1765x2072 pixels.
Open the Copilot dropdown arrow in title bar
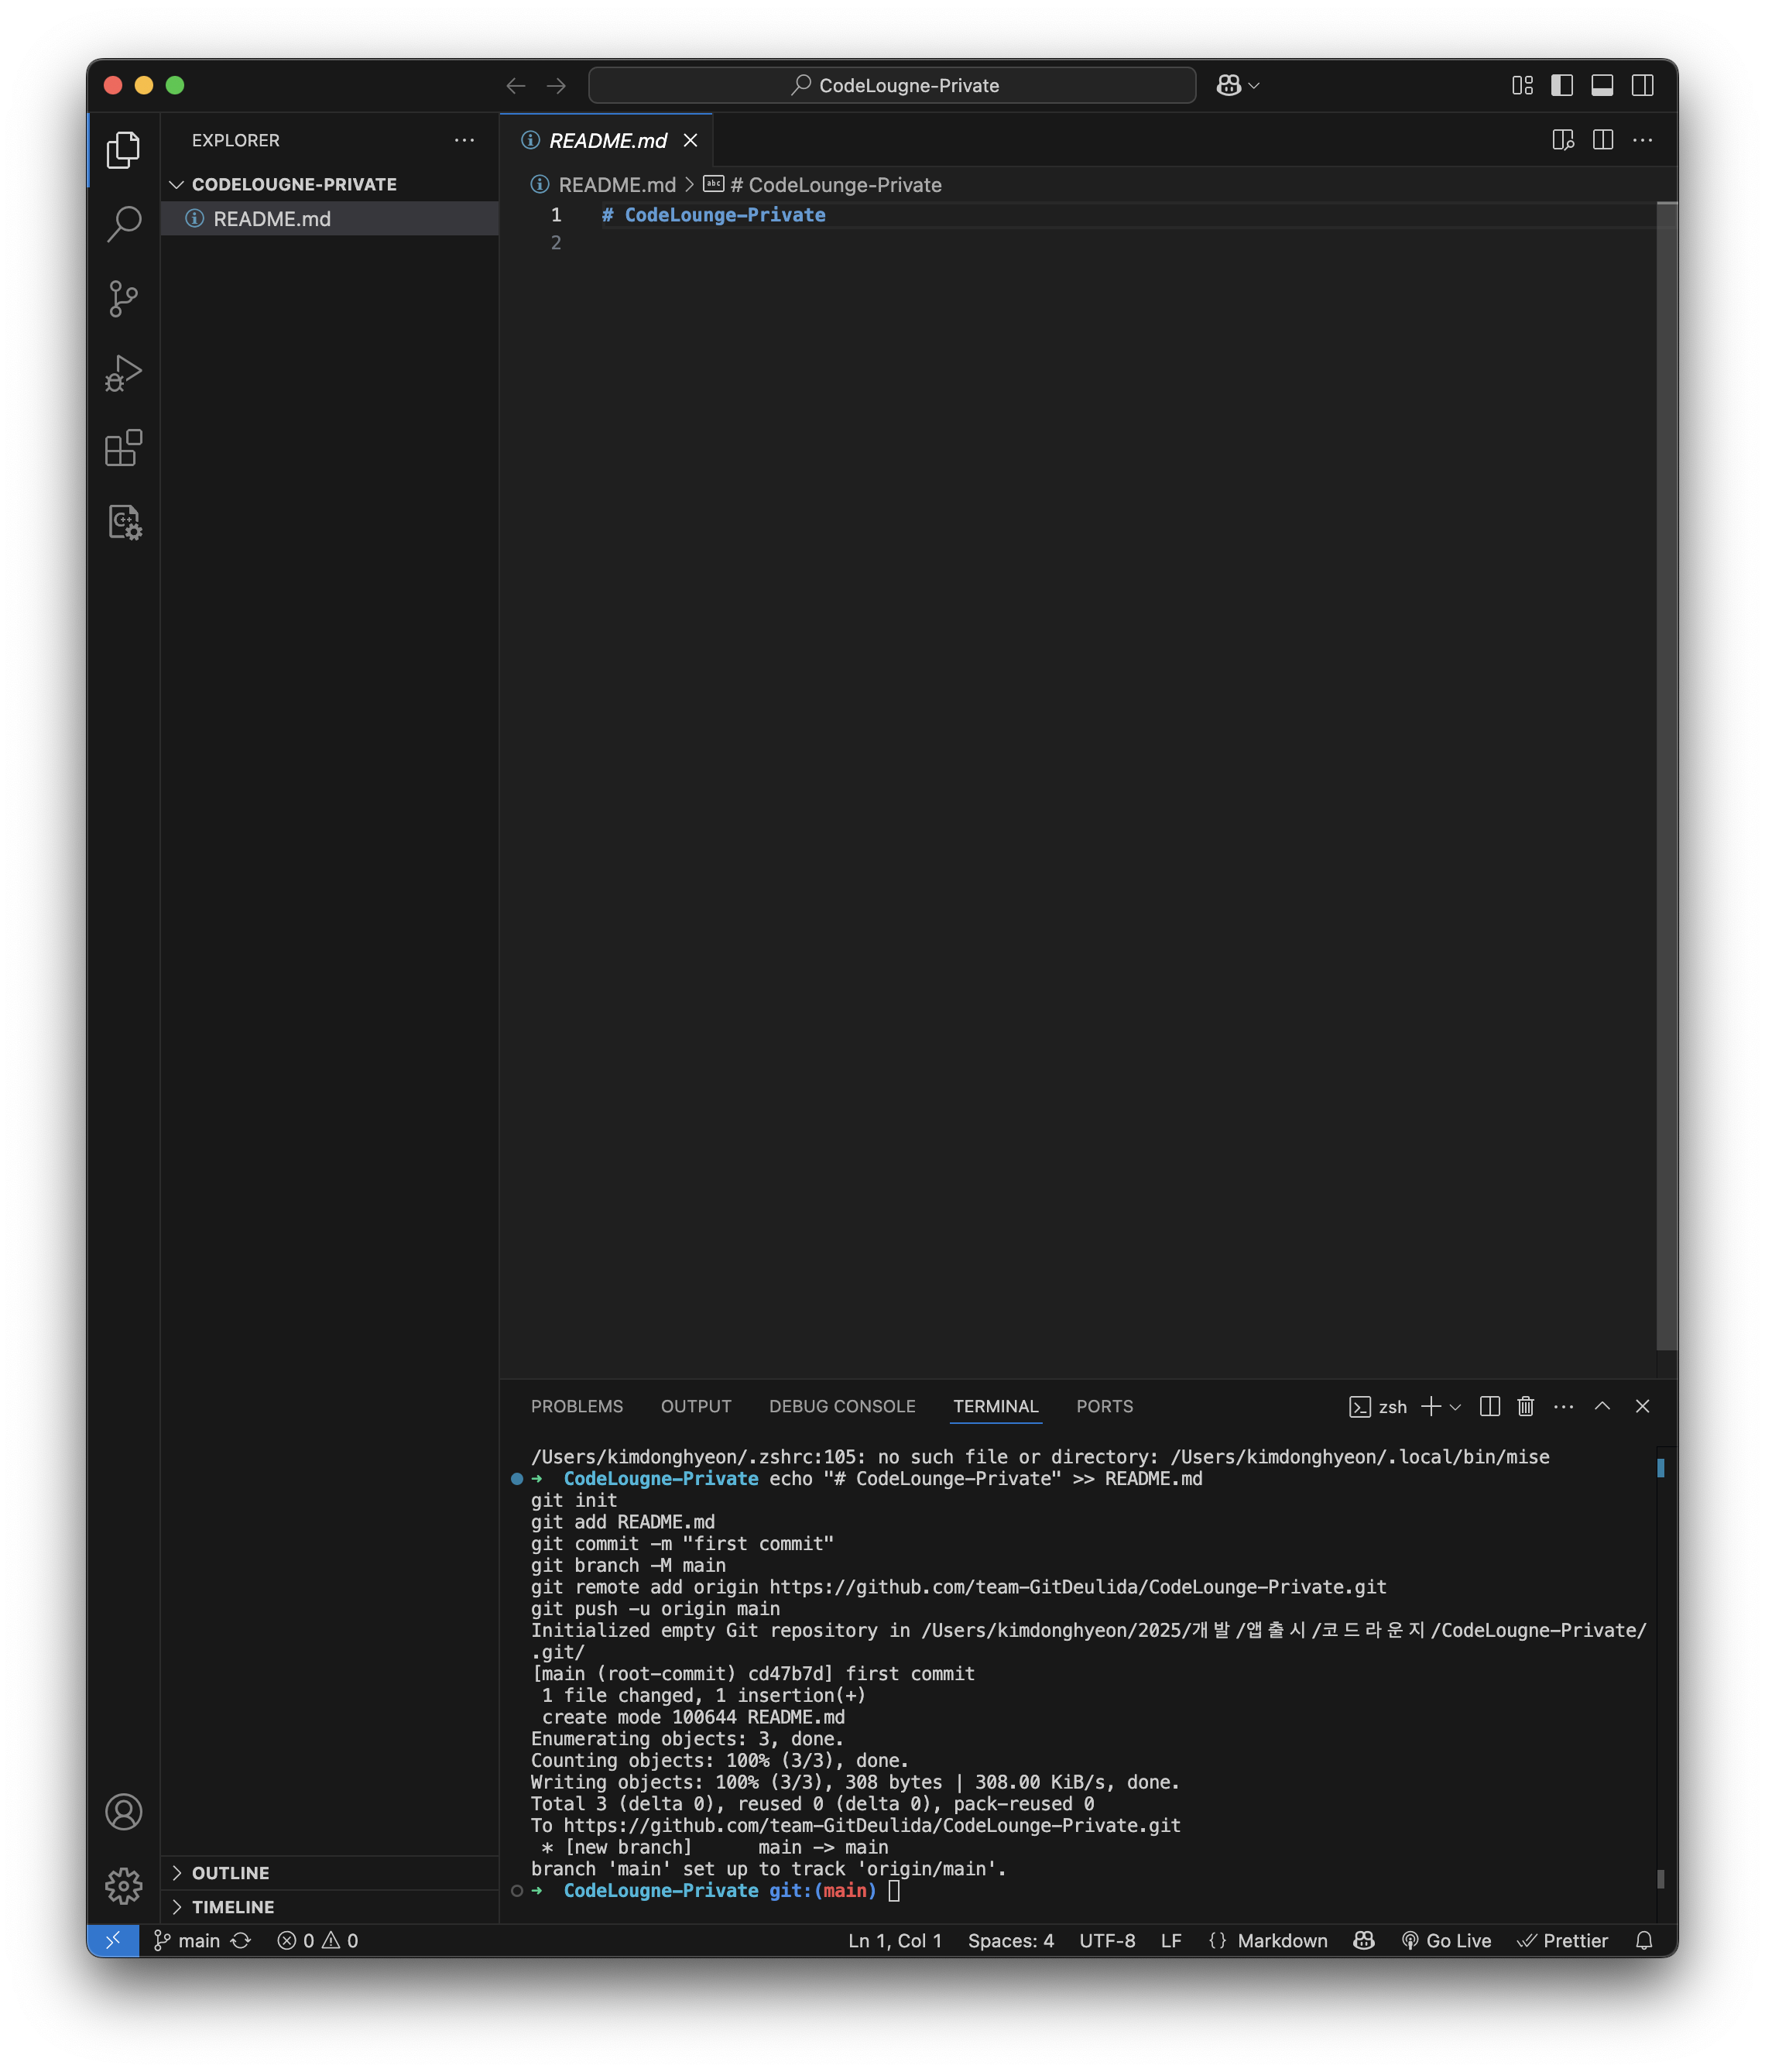coord(1254,87)
